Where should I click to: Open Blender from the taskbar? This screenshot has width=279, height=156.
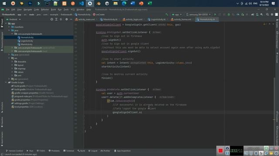tap(99, 3)
